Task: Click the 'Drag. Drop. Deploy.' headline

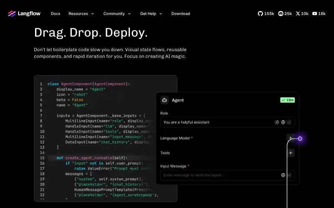Action: point(91,33)
